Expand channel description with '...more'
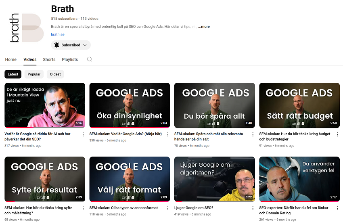Image resolution: width=343 pixels, height=224 pixels. click(204, 27)
